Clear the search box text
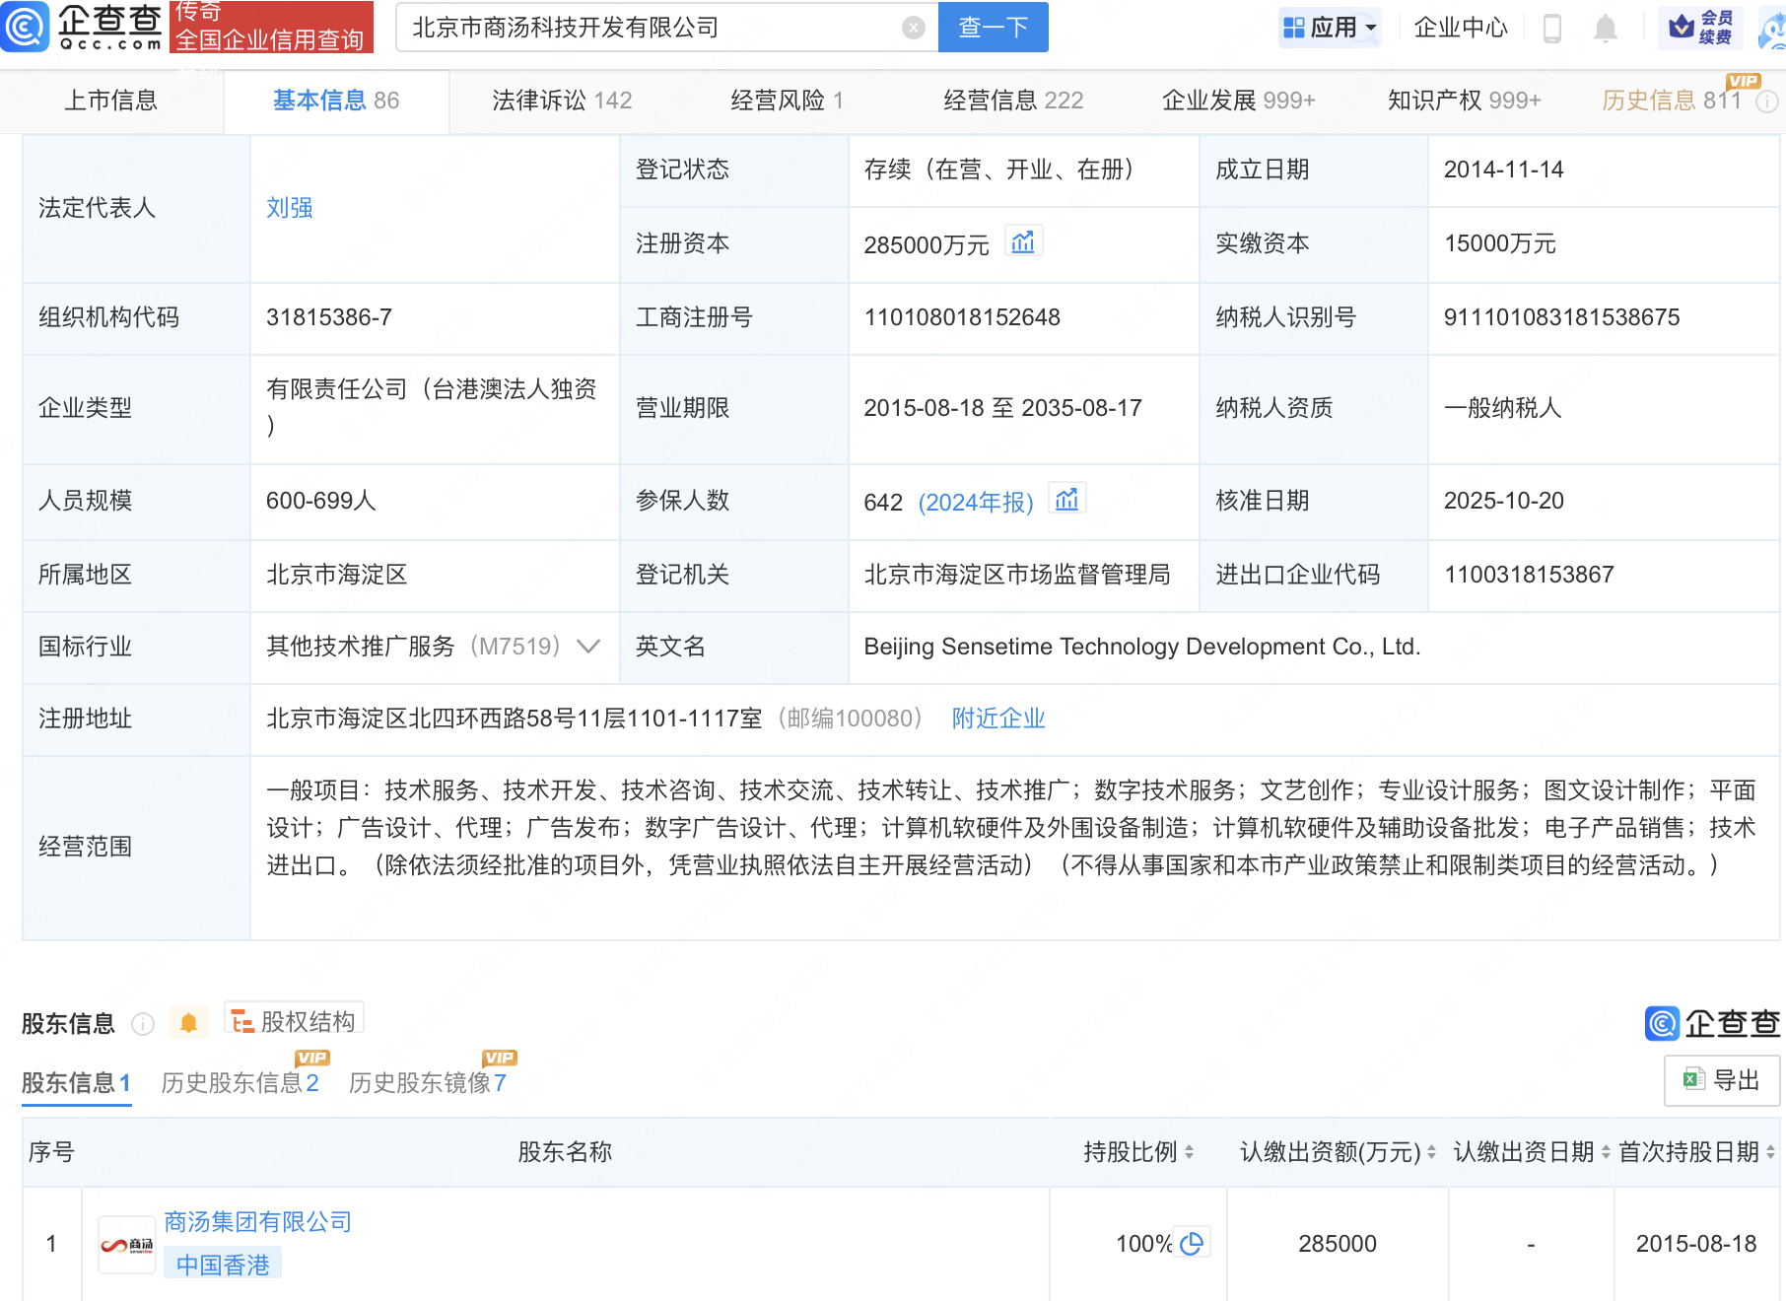The width and height of the screenshot is (1786, 1301). [x=913, y=28]
